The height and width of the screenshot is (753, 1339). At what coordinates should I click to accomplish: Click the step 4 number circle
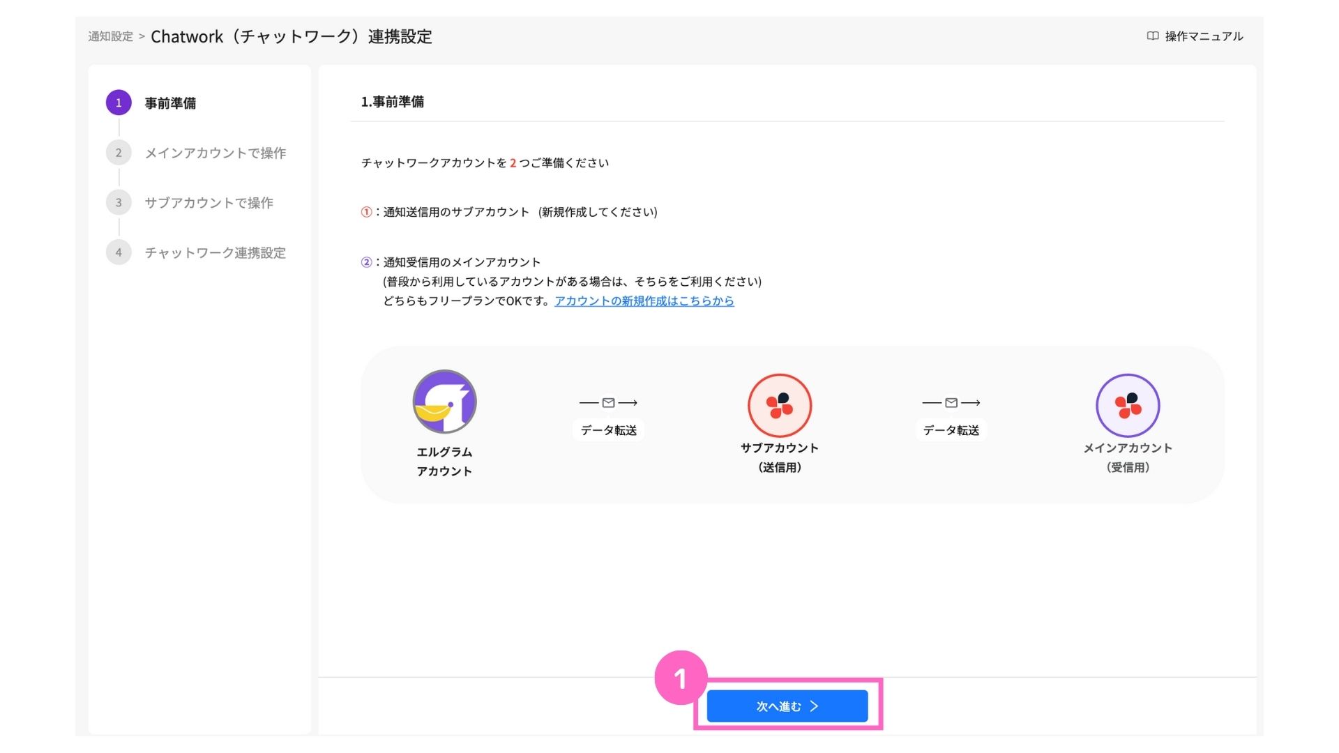pyautogui.click(x=119, y=252)
